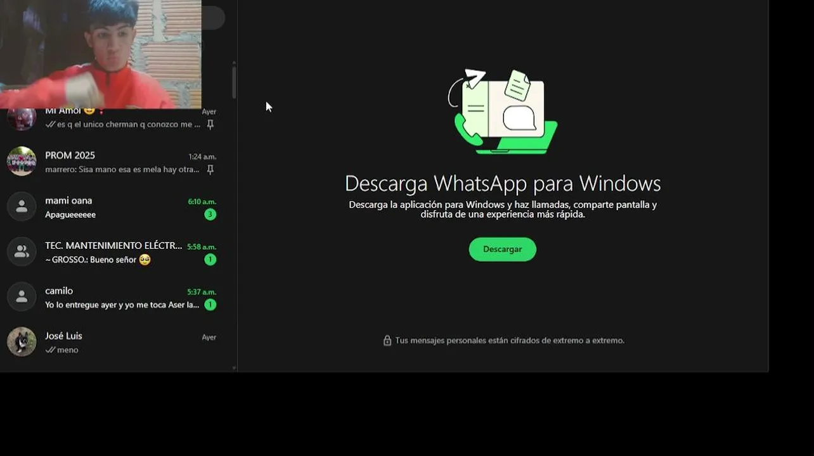Click the chat list vertical scrollbar

[x=235, y=82]
